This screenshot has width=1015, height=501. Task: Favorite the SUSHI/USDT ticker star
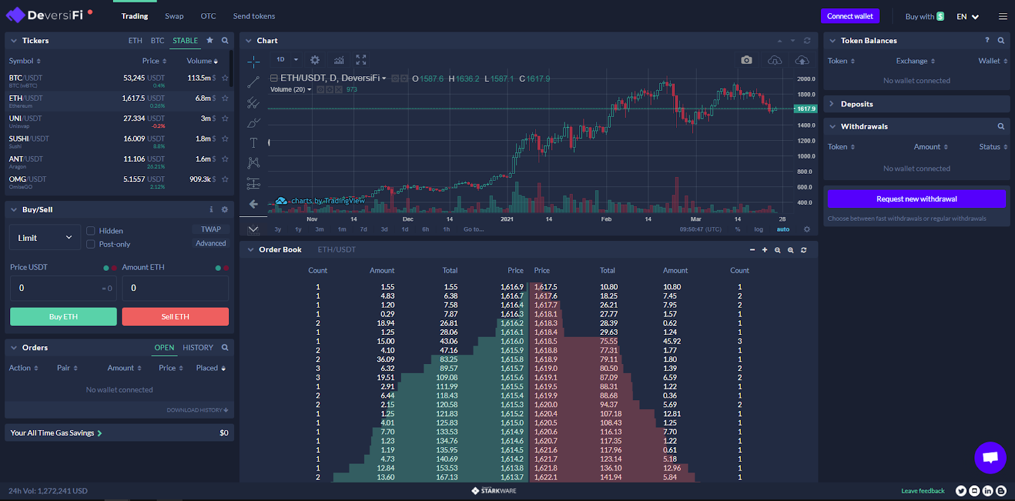point(225,139)
